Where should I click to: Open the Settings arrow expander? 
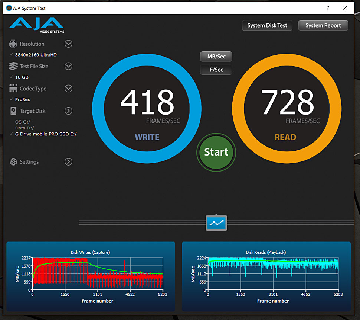coord(68,162)
